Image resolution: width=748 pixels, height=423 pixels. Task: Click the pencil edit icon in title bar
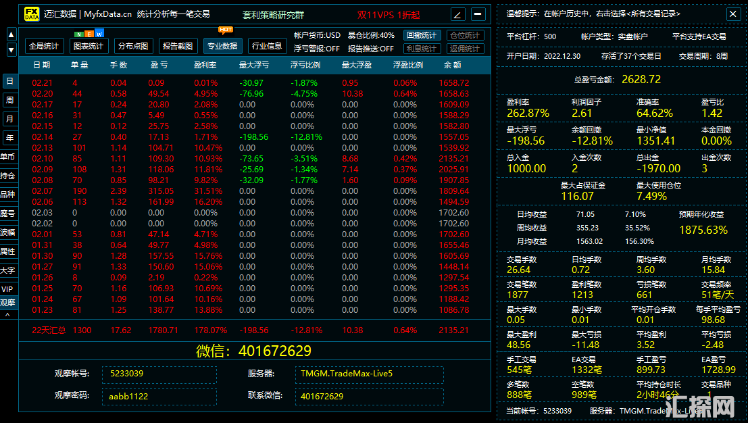[457, 14]
